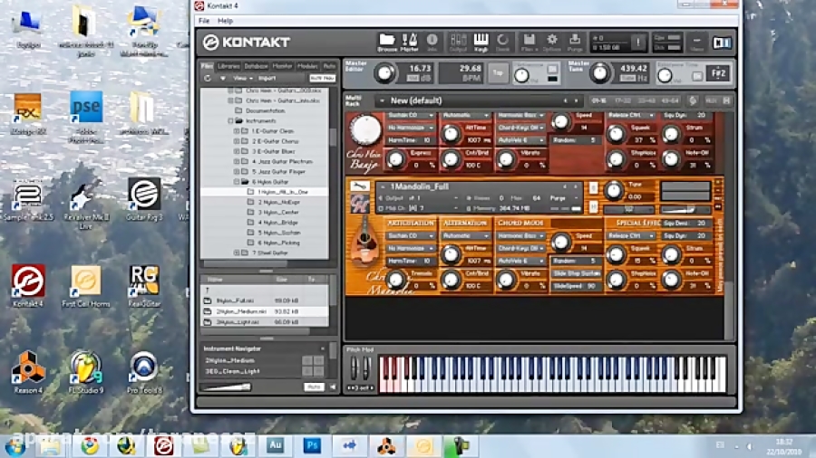This screenshot has height=458, width=816.
Task: Open the Files save/load icon
Action: point(529,42)
